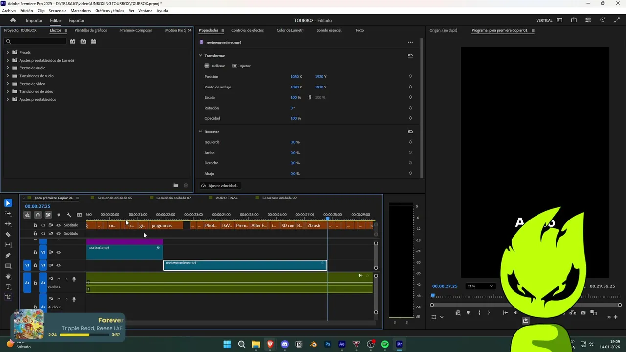Reset the Transformar section values

point(410,56)
